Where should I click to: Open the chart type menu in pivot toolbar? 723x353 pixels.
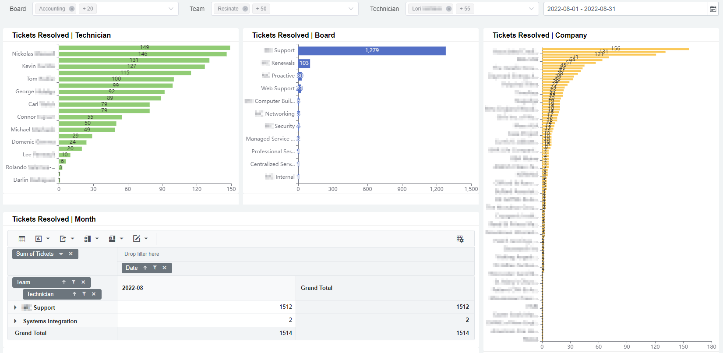(42, 239)
